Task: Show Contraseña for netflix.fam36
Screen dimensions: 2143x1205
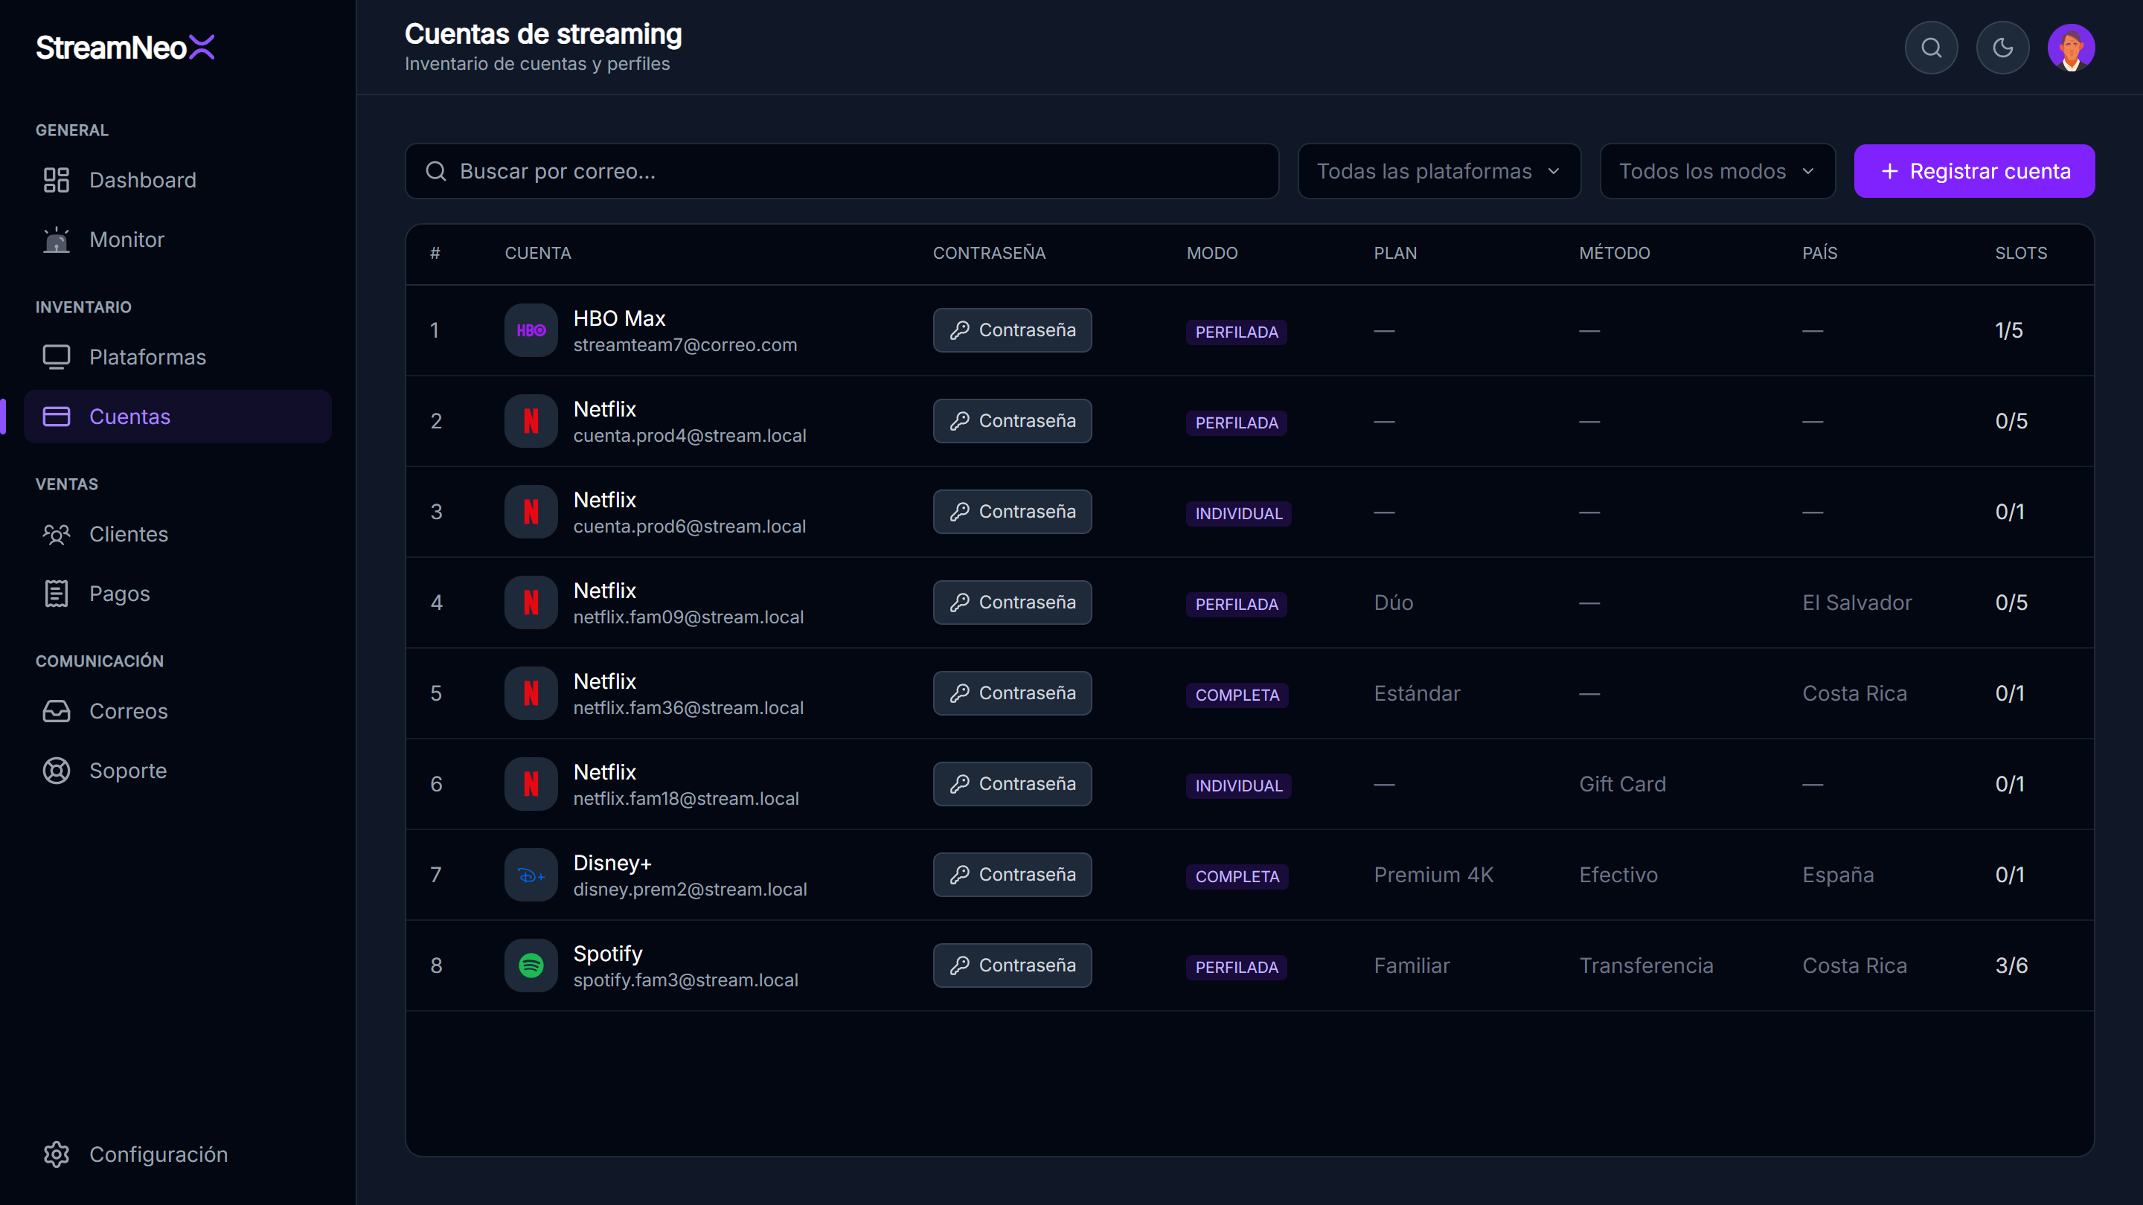Action: (x=1012, y=693)
